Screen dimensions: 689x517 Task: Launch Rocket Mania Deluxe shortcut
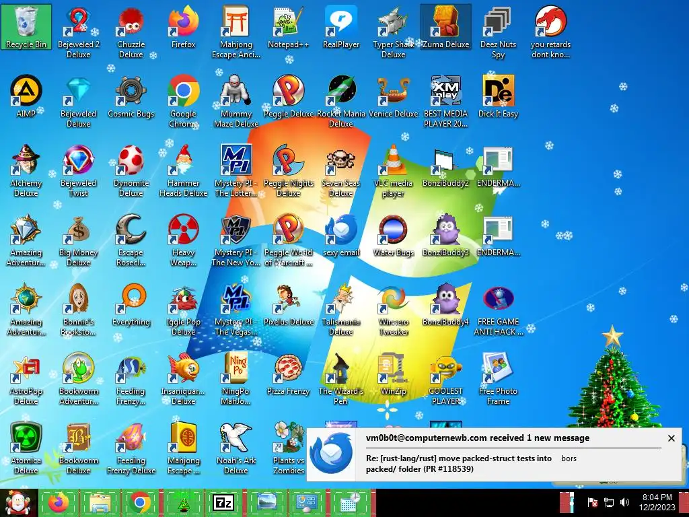click(341, 102)
